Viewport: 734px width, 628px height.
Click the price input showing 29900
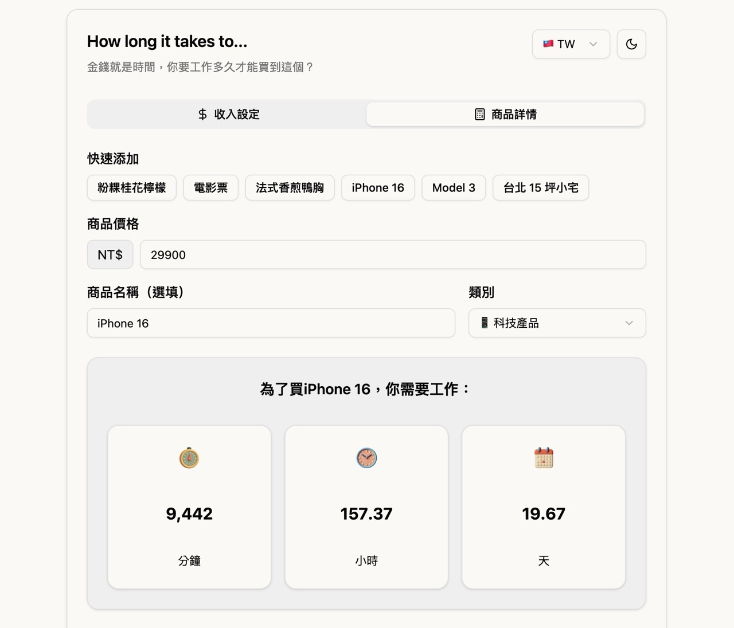[393, 254]
